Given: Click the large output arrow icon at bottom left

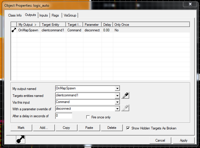Looking at the screenshot, I should click(20, 139).
